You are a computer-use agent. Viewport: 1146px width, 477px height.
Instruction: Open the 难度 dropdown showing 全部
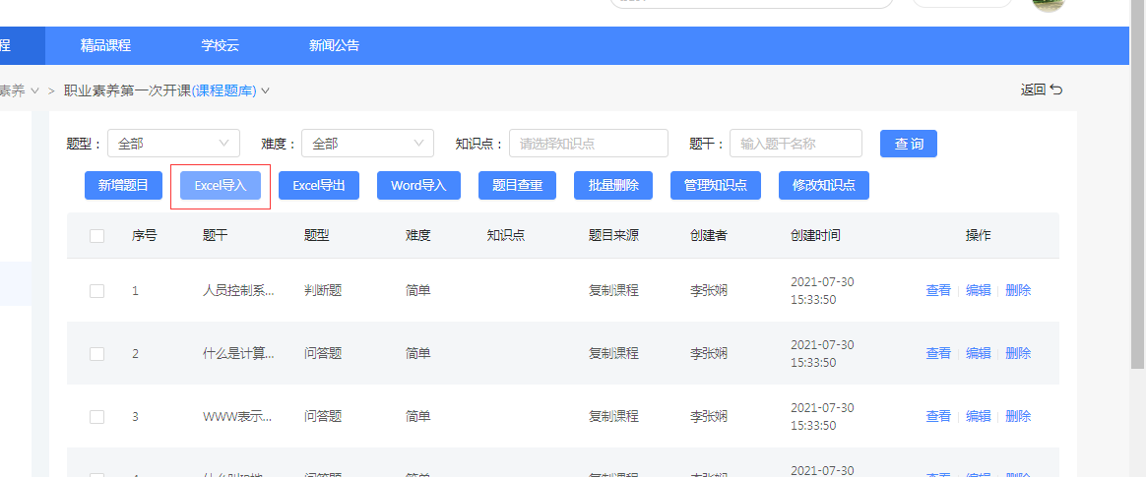tap(367, 144)
